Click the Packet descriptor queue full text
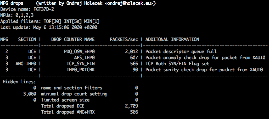The width and height of the screenshot is (269, 119). coord(181,52)
